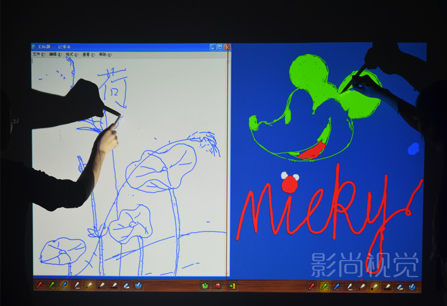Open the 编辑 menu in Notepad
Viewport: 447px width, 306px height.
56,54
